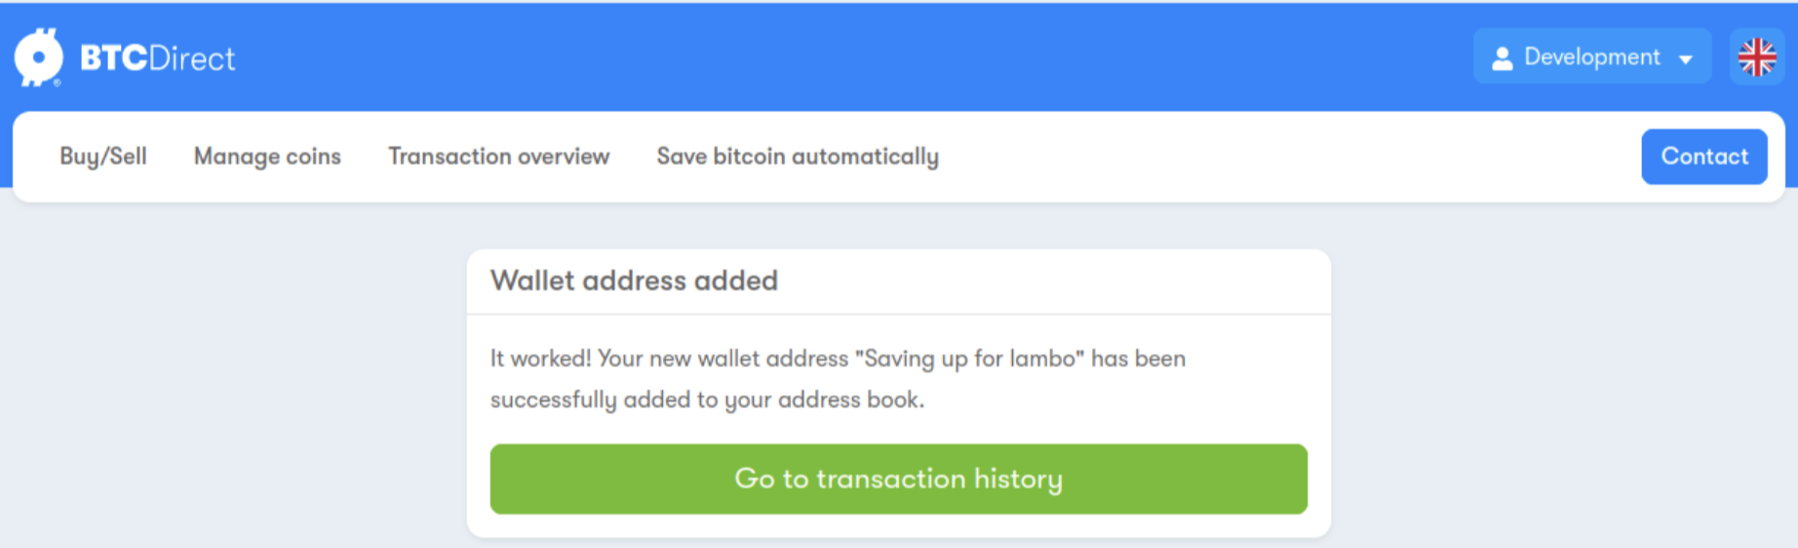Click the blue Contact button

coord(1704,156)
